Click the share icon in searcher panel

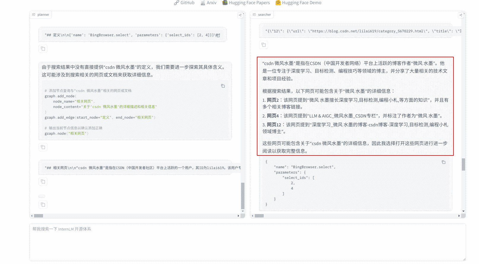pyautogui.click(x=461, y=15)
